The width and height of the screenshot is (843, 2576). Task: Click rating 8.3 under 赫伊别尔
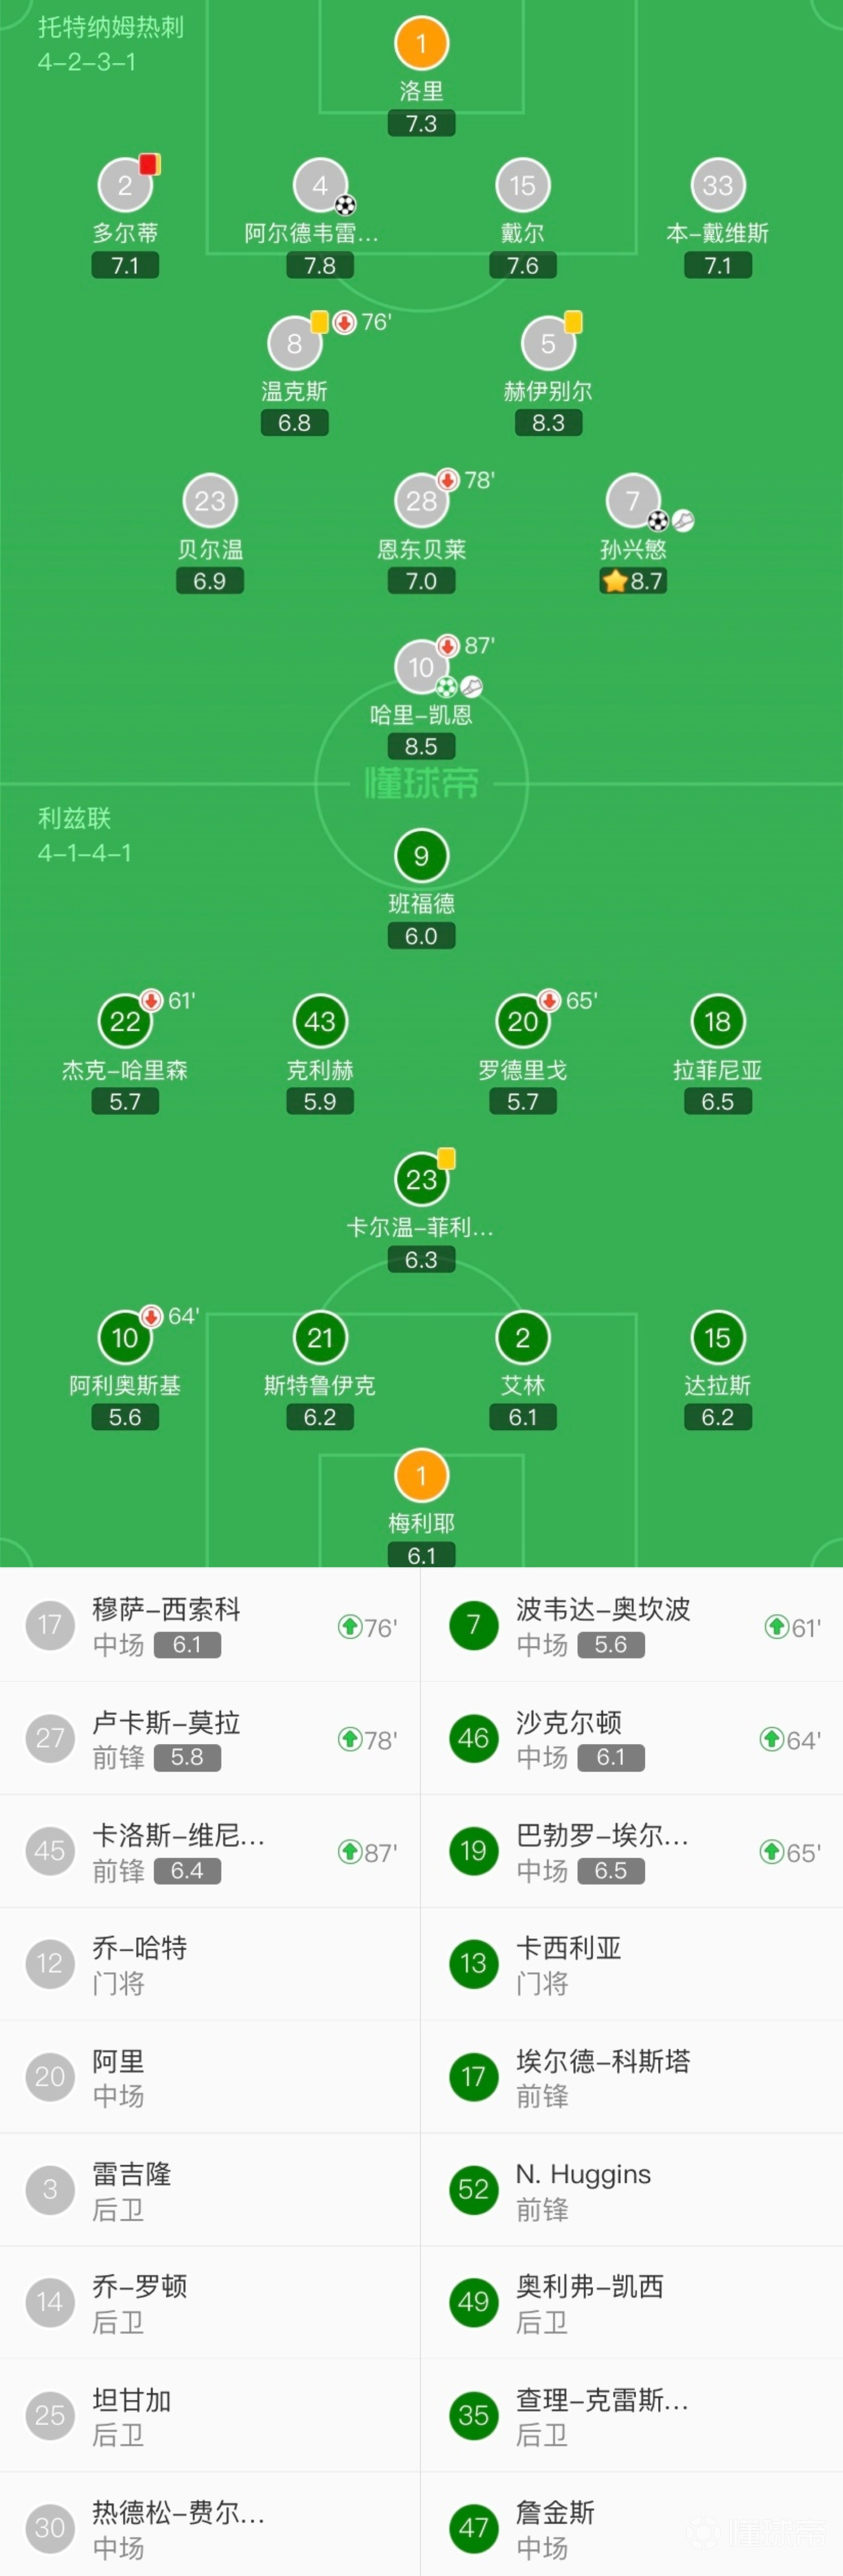[x=548, y=423]
